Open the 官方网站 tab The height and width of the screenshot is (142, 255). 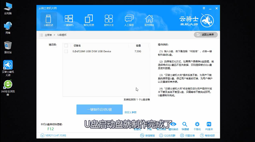tap(149, 20)
